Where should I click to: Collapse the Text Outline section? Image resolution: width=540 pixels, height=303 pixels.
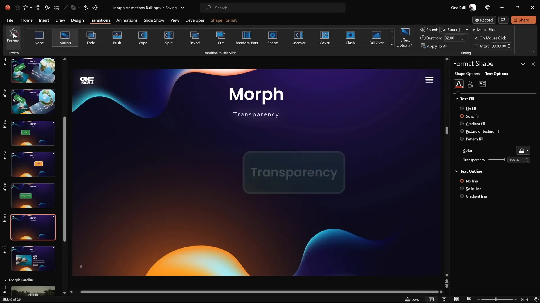point(457,171)
